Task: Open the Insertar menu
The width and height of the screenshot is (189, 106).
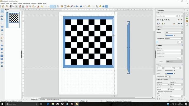Action: (x=15, y=4)
